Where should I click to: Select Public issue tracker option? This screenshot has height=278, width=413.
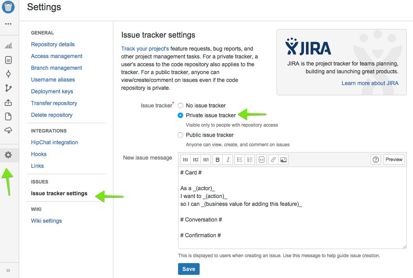180,135
